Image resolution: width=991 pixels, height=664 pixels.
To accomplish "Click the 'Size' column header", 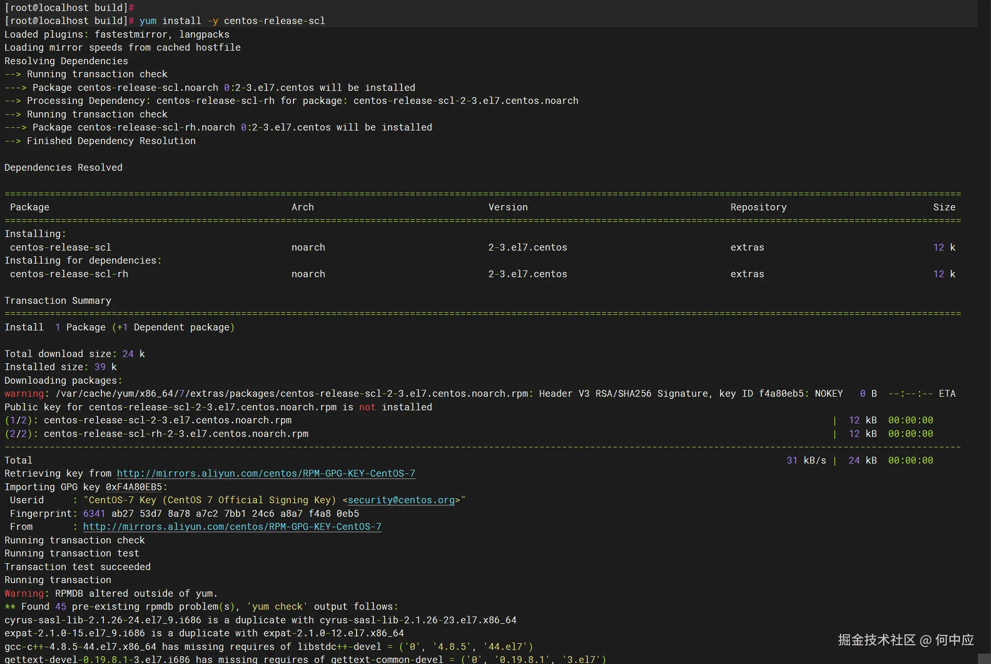I will coord(945,207).
